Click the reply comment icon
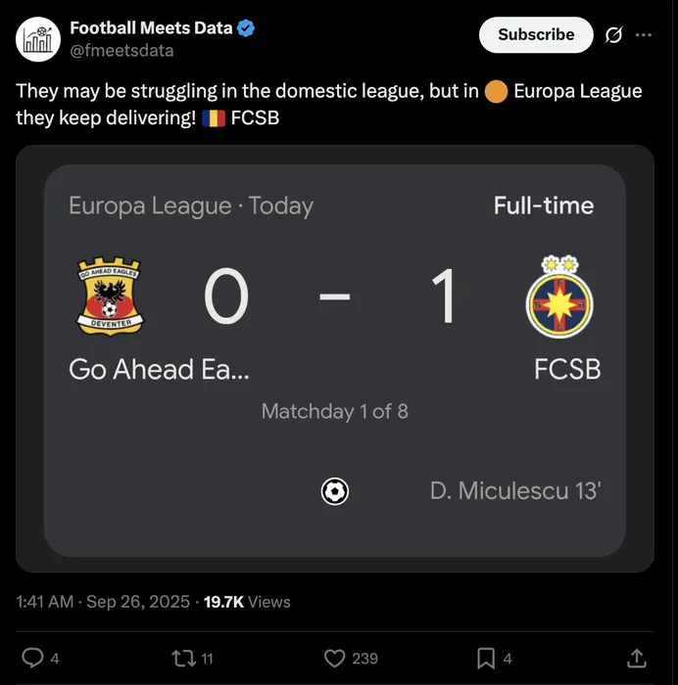This screenshot has height=685, width=678. (x=32, y=659)
